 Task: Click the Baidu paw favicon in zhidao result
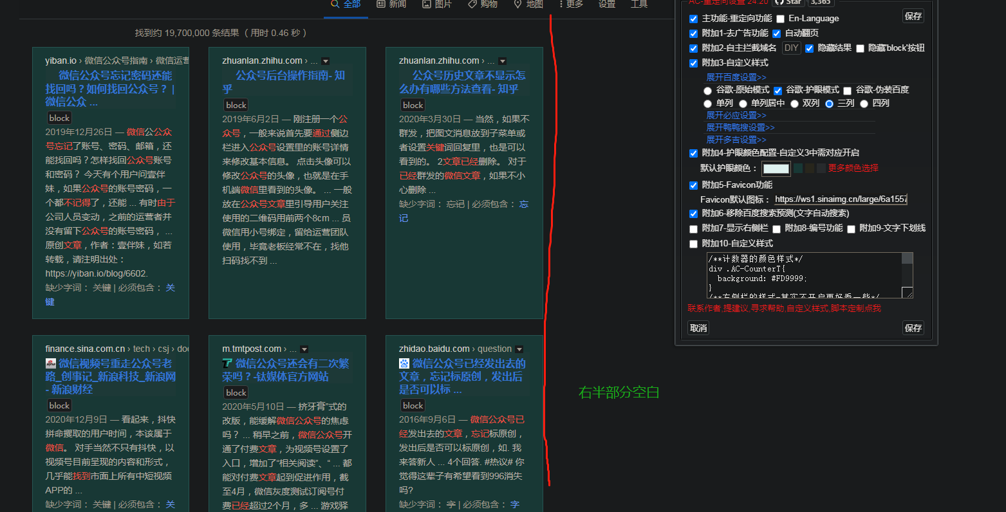coord(404,363)
